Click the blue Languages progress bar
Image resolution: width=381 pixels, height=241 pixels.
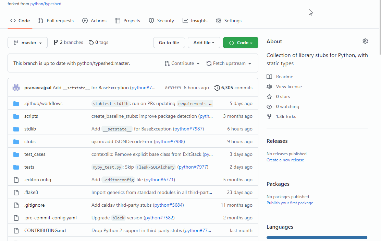[317, 237]
